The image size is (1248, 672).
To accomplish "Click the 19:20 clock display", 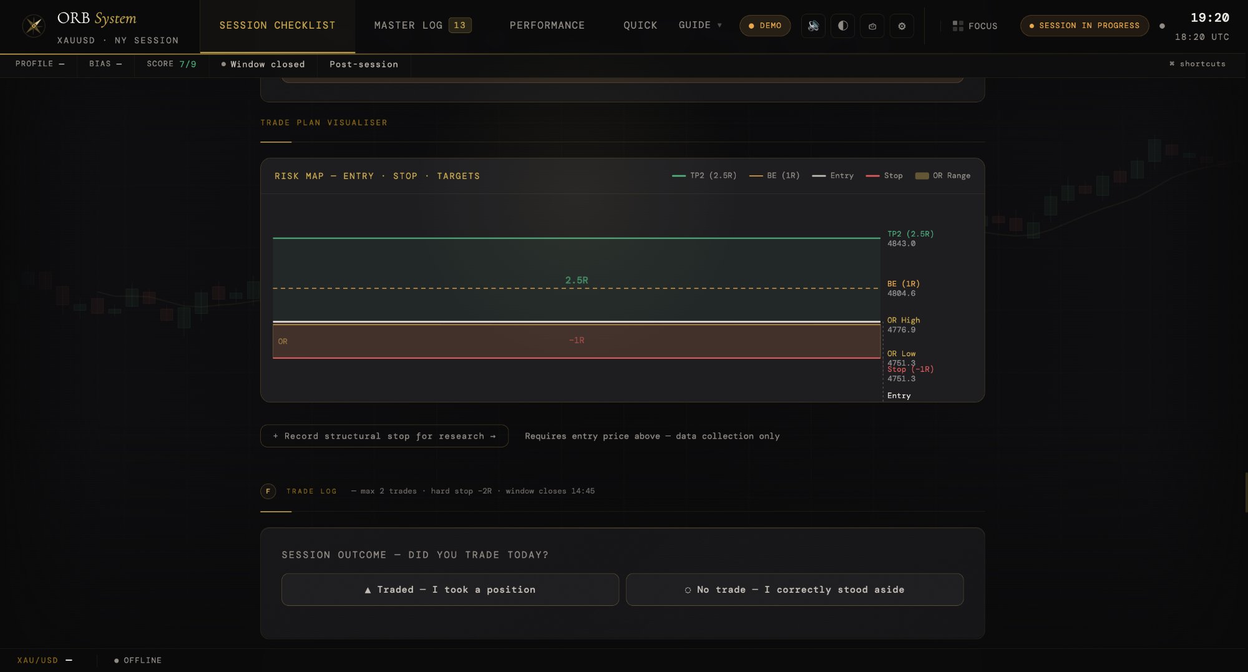I will pos(1209,18).
